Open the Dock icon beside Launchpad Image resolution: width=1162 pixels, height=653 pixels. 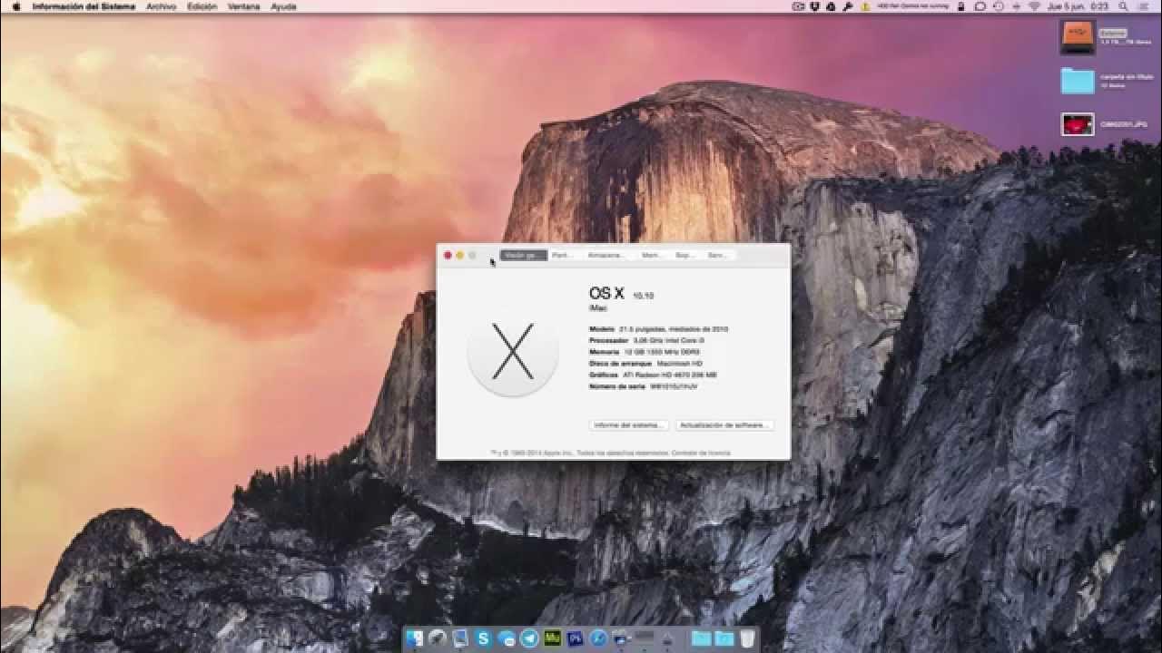[460, 638]
